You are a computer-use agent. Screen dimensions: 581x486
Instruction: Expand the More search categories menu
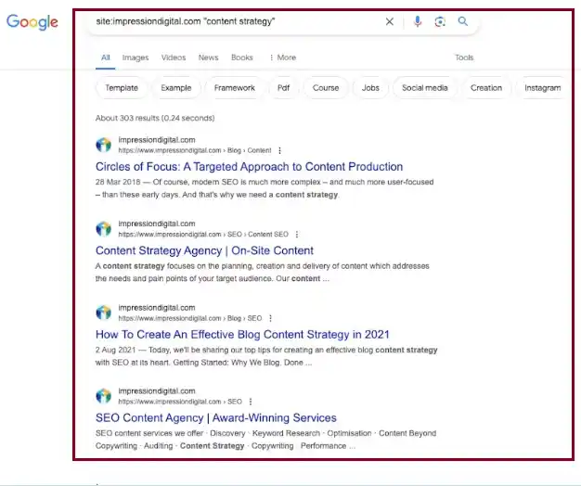pos(283,58)
